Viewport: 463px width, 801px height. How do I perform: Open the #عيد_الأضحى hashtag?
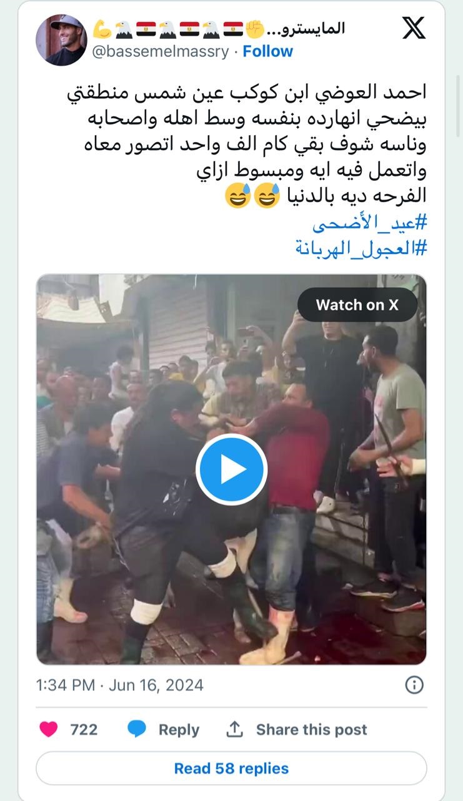click(x=369, y=222)
